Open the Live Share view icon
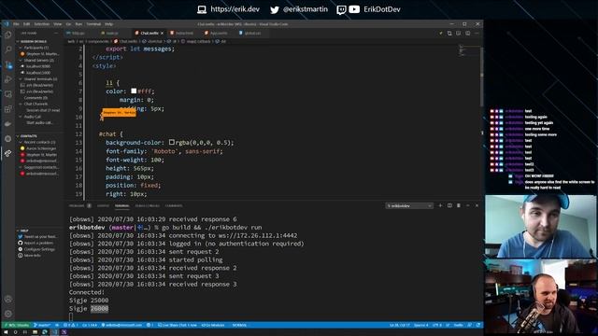Viewport: 598px width, 336px height. (x=8, y=153)
